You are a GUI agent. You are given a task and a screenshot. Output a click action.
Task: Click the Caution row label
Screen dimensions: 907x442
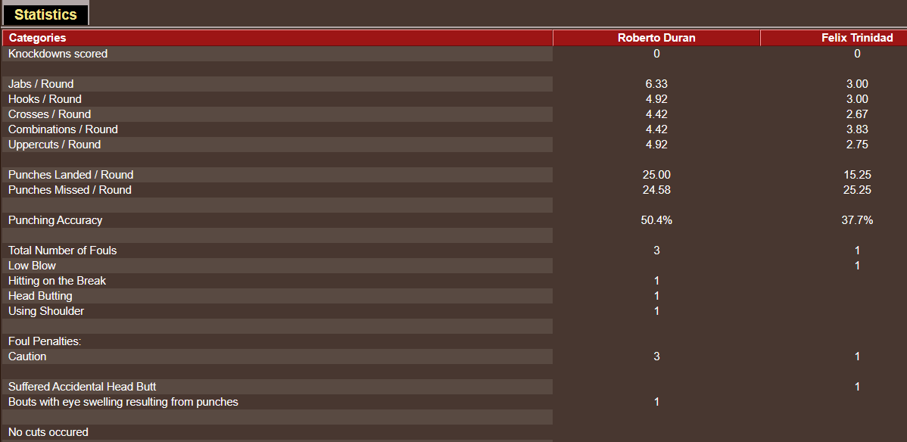pos(27,356)
